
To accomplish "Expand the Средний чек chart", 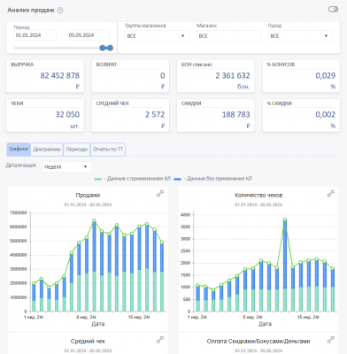I will (x=160, y=340).
